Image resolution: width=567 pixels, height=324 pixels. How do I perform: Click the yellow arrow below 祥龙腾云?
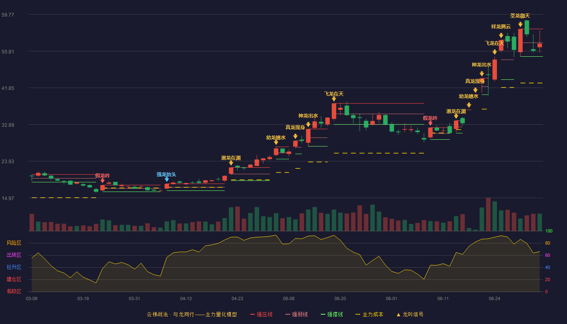pos(501,36)
